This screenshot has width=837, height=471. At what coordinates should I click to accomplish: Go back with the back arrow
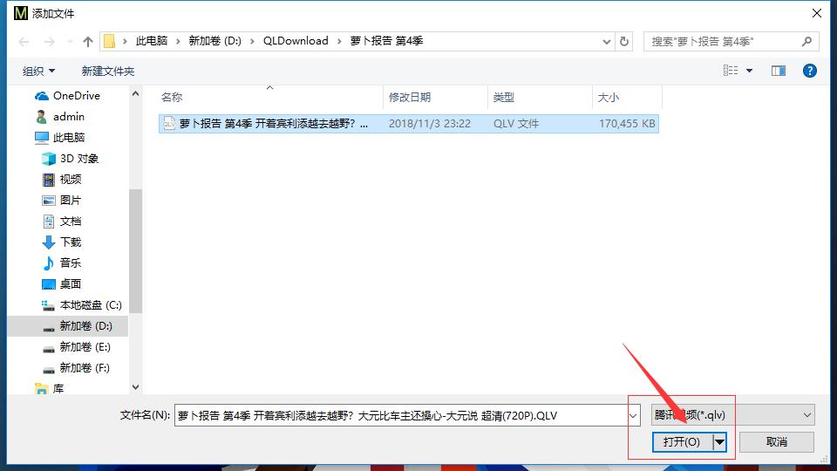(x=24, y=42)
